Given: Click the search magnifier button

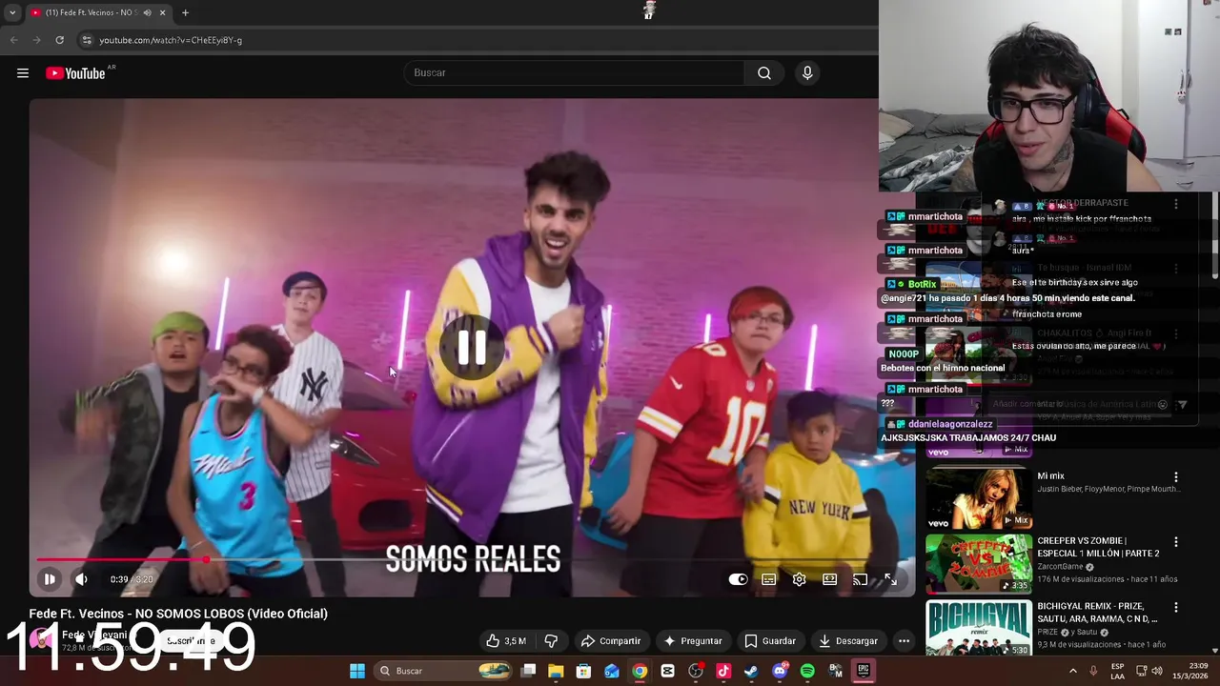Looking at the screenshot, I should coord(764,73).
